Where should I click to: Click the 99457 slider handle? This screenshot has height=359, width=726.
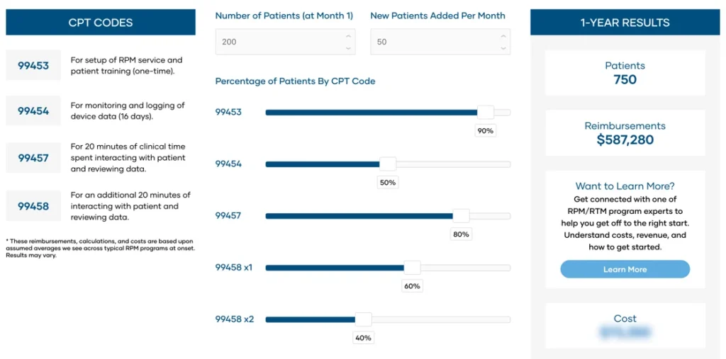(x=461, y=215)
